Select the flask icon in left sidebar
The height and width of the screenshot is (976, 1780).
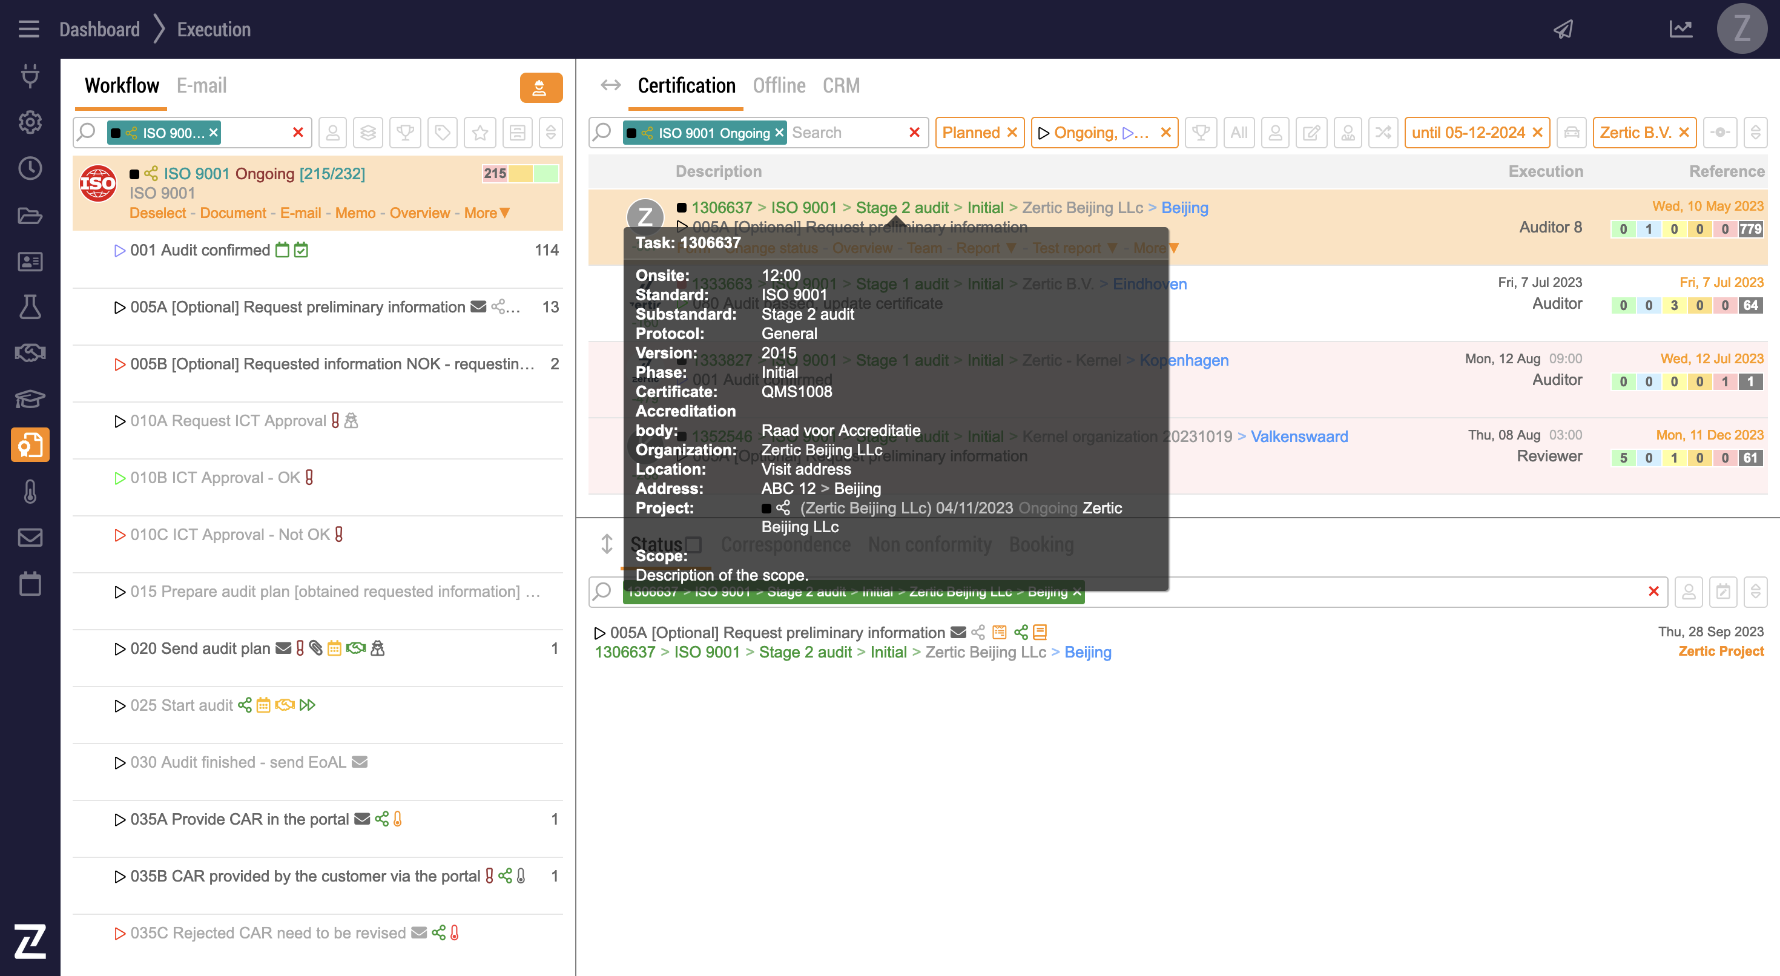[30, 306]
